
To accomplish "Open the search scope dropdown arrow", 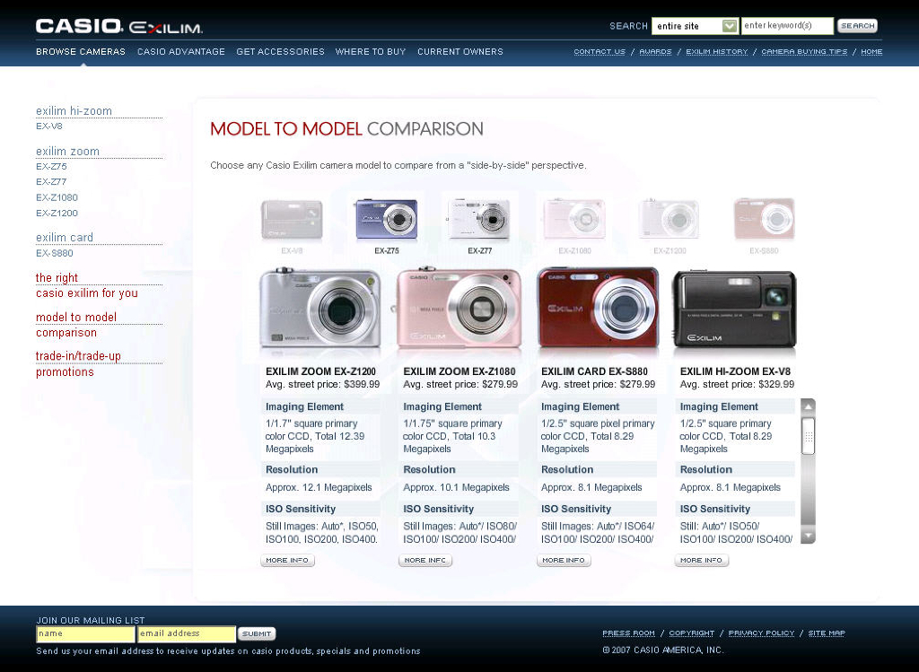I will (x=729, y=26).
